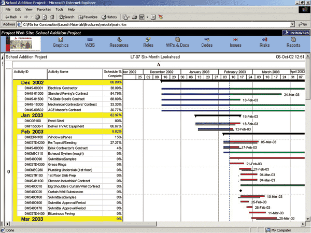Click the Activity Name column header
311x233 pixels.
pyautogui.click(x=58, y=71)
